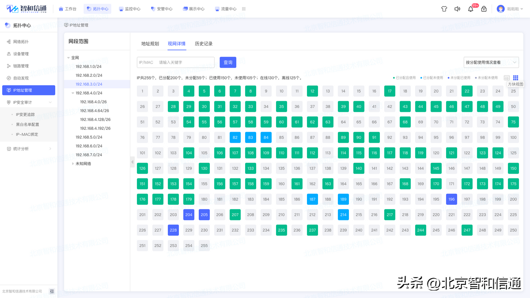Image resolution: width=530 pixels, height=298 pixels.
Task: Open the theme skin (t-shirt) icon
Action: click(444, 8)
